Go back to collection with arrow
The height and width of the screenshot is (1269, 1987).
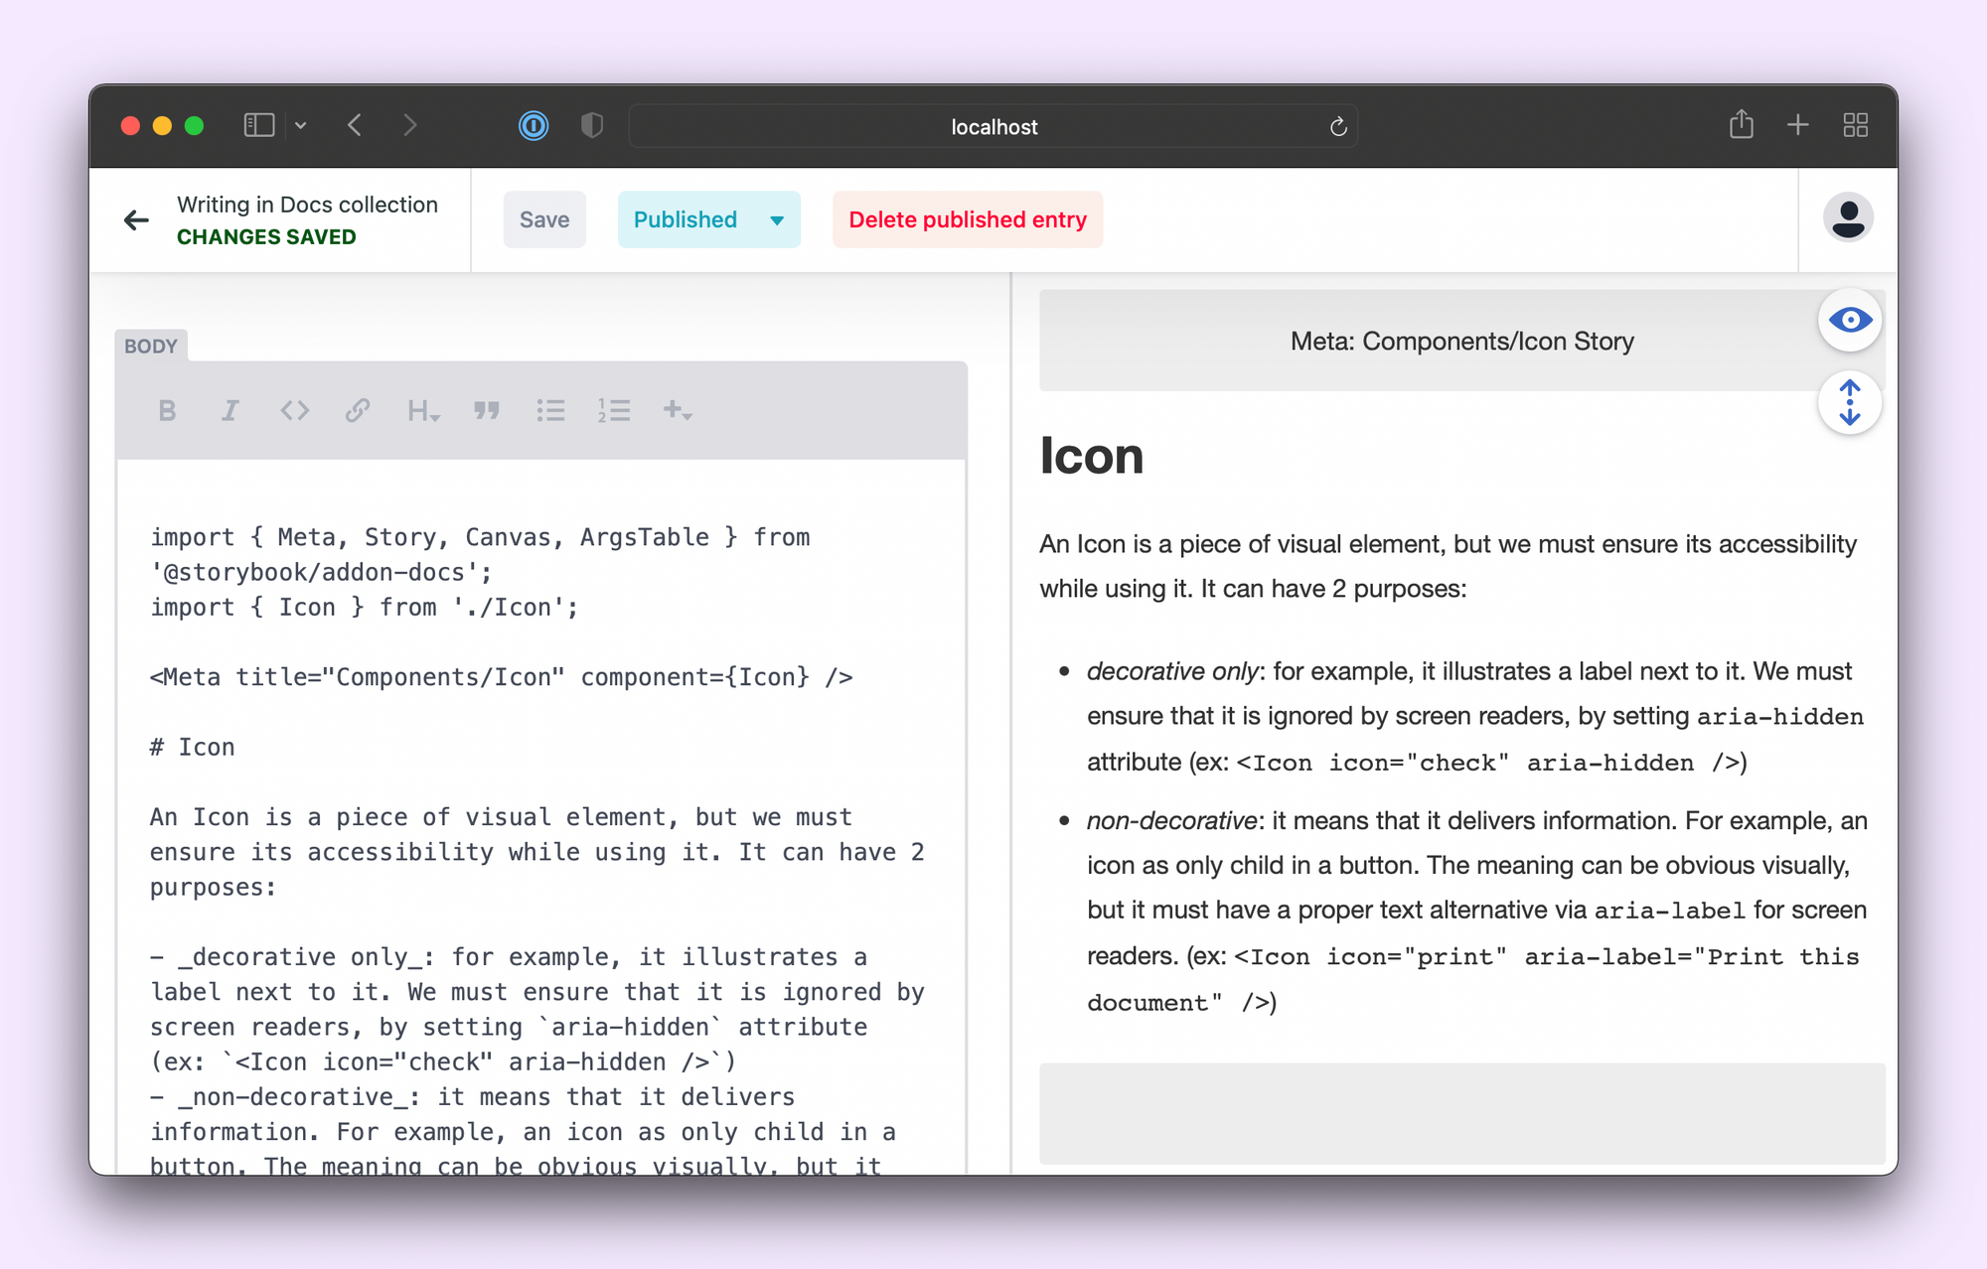[x=136, y=219]
